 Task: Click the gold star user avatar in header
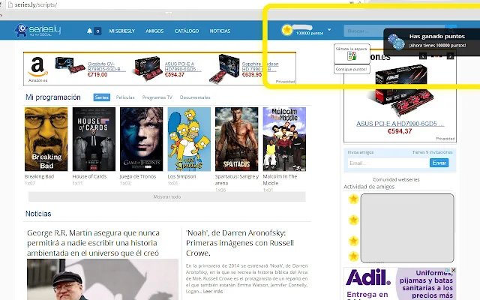point(286,30)
